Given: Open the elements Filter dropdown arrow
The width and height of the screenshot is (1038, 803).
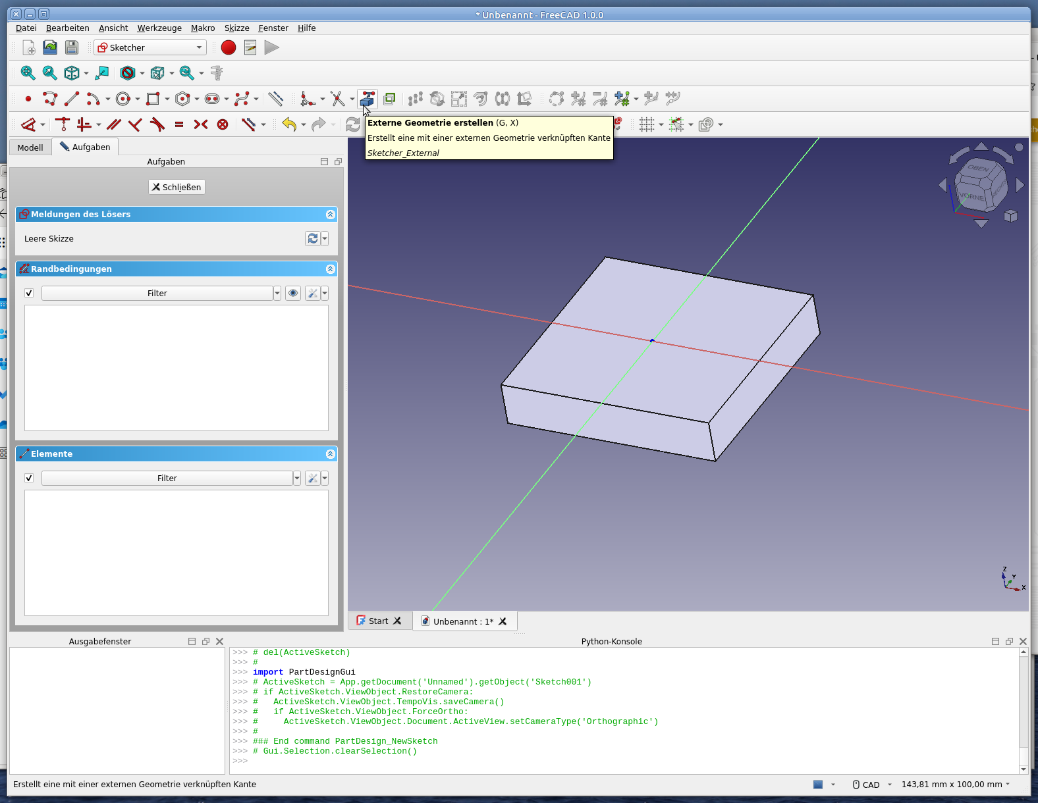Looking at the screenshot, I should tap(297, 479).
